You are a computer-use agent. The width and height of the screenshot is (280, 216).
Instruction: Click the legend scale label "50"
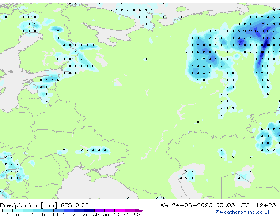click(x=136, y=214)
